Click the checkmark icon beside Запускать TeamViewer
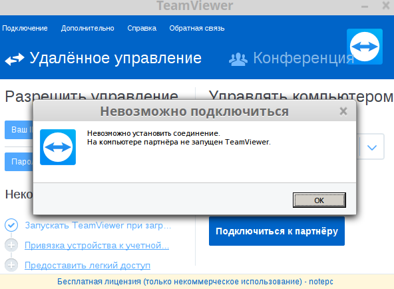394x289 pixels. [11, 225]
